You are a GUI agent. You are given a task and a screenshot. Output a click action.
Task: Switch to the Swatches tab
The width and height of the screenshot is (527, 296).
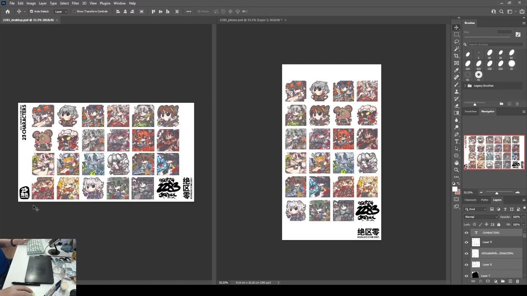[x=471, y=111]
